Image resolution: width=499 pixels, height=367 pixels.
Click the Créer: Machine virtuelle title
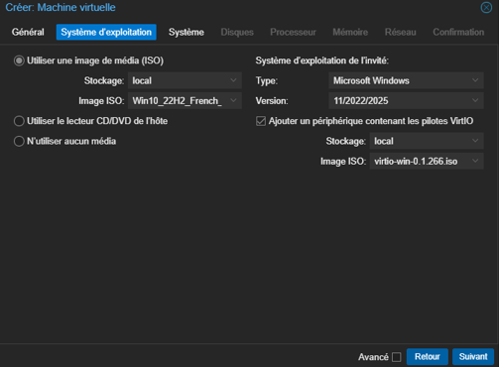pos(61,7)
